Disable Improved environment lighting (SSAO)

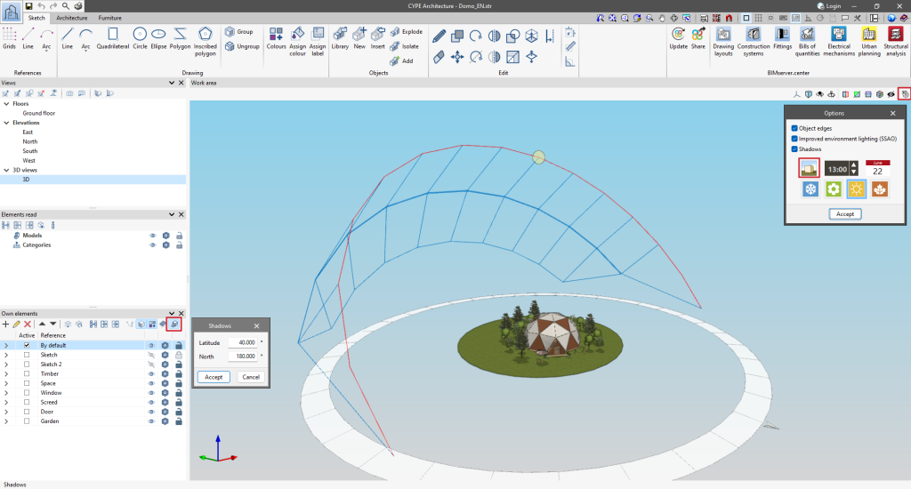(x=794, y=139)
